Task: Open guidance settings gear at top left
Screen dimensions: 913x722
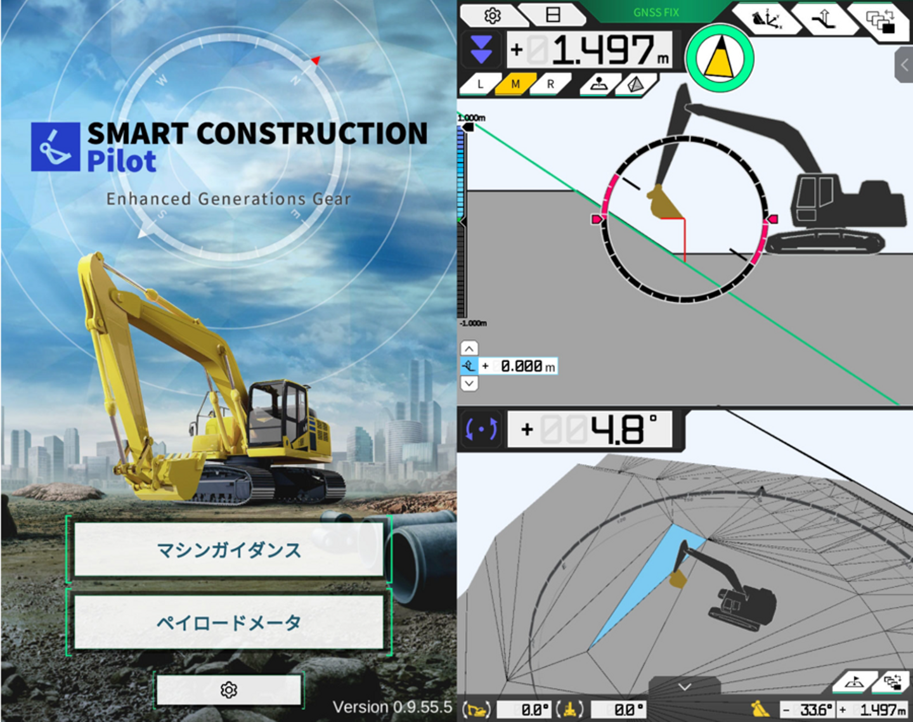Action: click(x=492, y=15)
